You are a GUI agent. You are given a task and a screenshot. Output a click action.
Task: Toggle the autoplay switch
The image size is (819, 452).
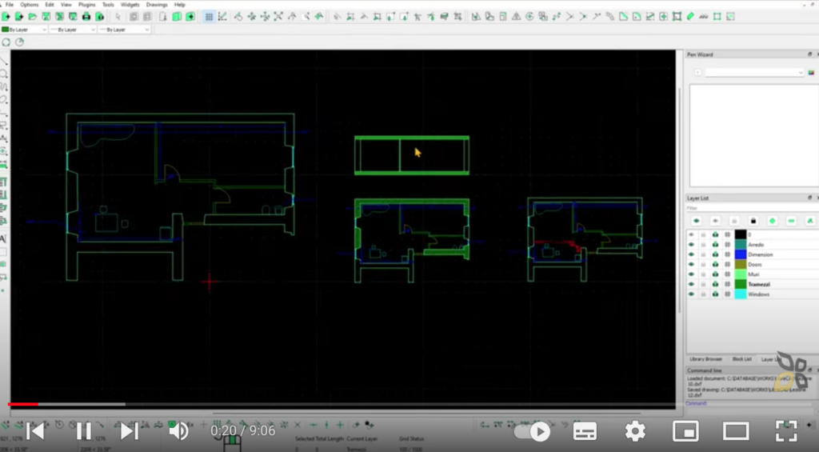tap(533, 432)
